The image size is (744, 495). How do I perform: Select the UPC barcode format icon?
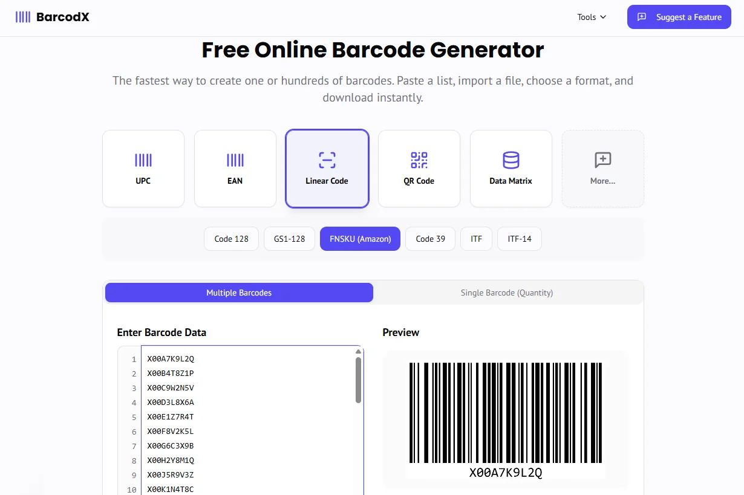(x=143, y=160)
